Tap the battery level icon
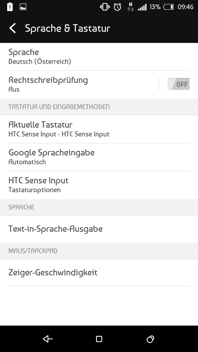This screenshot has width=198, height=352. pos(168,7)
